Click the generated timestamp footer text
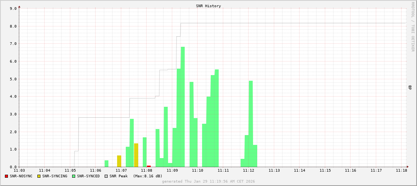 click(x=208, y=181)
